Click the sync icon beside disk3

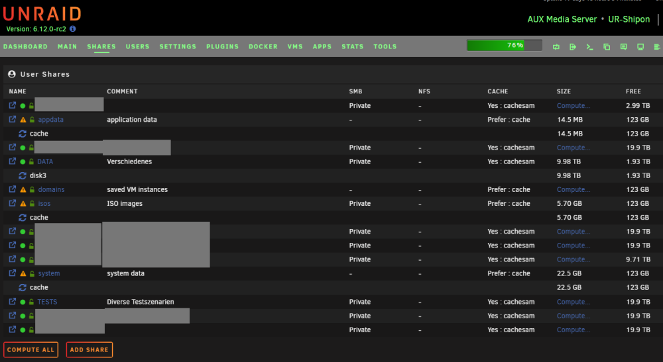(x=23, y=175)
